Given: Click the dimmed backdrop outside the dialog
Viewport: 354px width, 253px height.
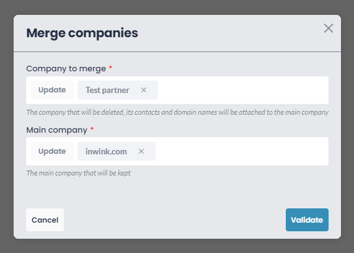Looking at the screenshot, I should coord(6,126).
